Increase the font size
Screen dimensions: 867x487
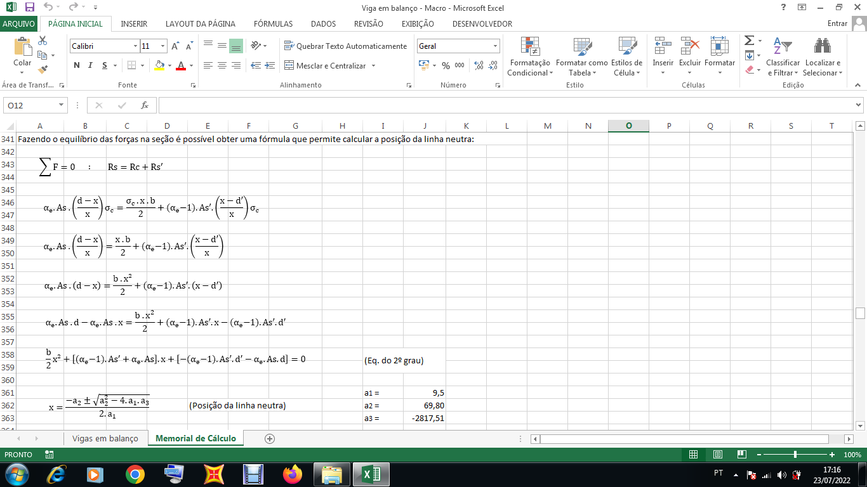click(x=175, y=46)
